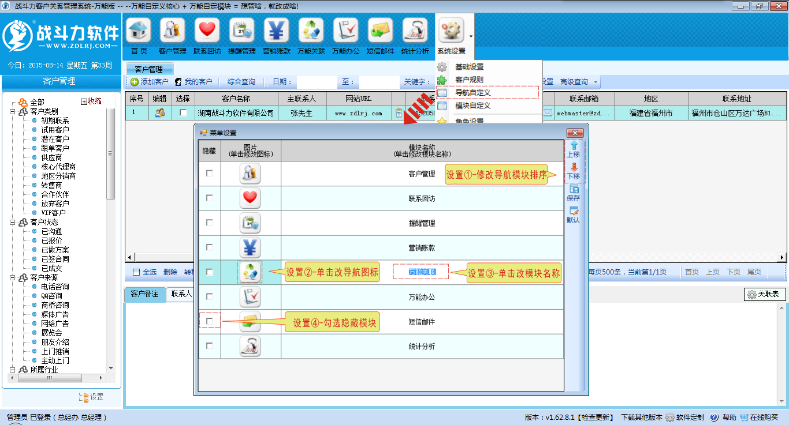Check the 选择 box for 湖南战斗力软件有限公司
The height and width of the screenshot is (425, 789).
pyautogui.click(x=183, y=113)
